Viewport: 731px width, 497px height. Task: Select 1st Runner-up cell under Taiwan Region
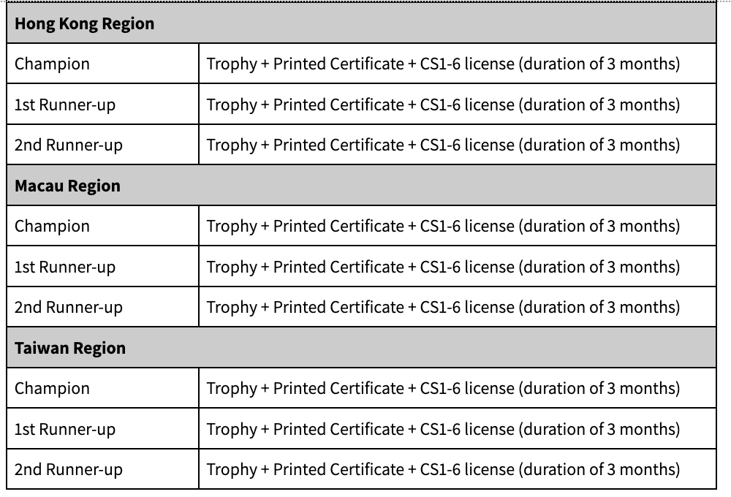65,429
